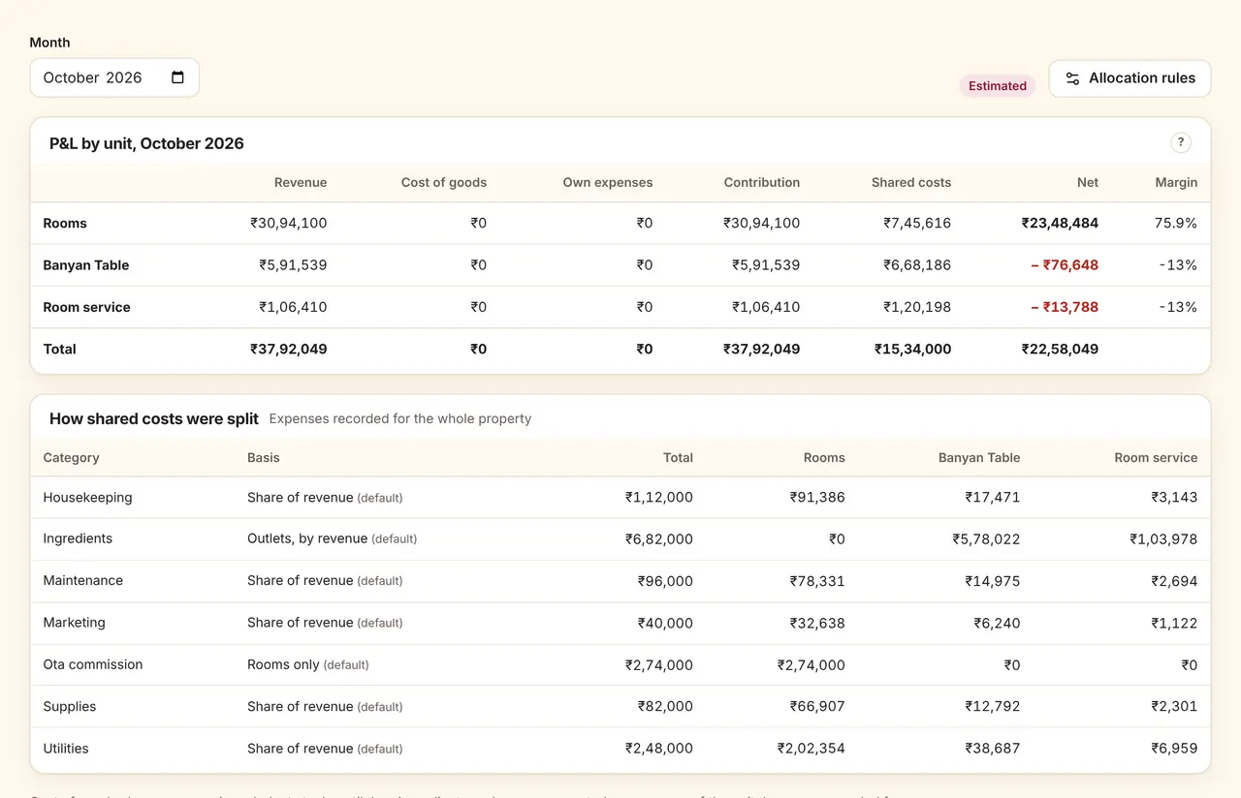
Task: Select the Rooms row label in P&L table
Action: coord(65,223)
